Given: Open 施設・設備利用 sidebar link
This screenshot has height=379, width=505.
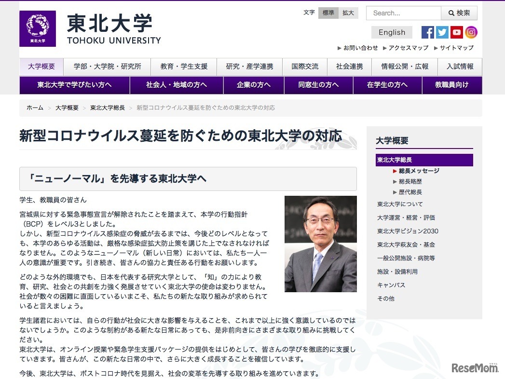Looking at the screenshot, I should (x=397, y=272).
